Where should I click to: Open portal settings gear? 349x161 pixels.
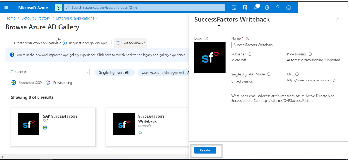[x=267, y=7]
